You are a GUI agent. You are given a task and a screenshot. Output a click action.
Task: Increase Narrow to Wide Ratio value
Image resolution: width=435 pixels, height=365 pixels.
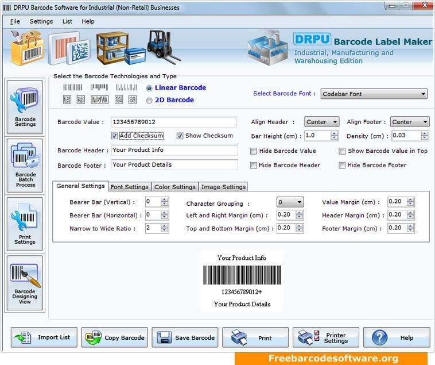click(x=165, y=226)
